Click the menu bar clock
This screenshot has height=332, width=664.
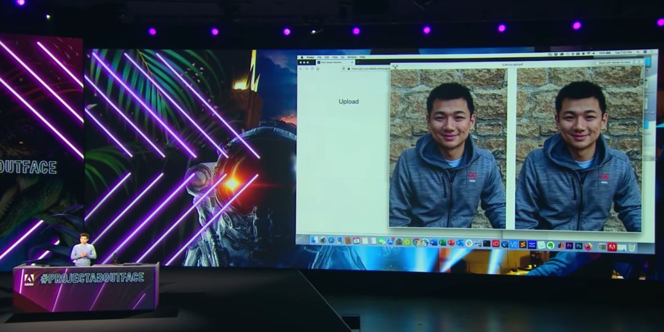pos(623,52)
